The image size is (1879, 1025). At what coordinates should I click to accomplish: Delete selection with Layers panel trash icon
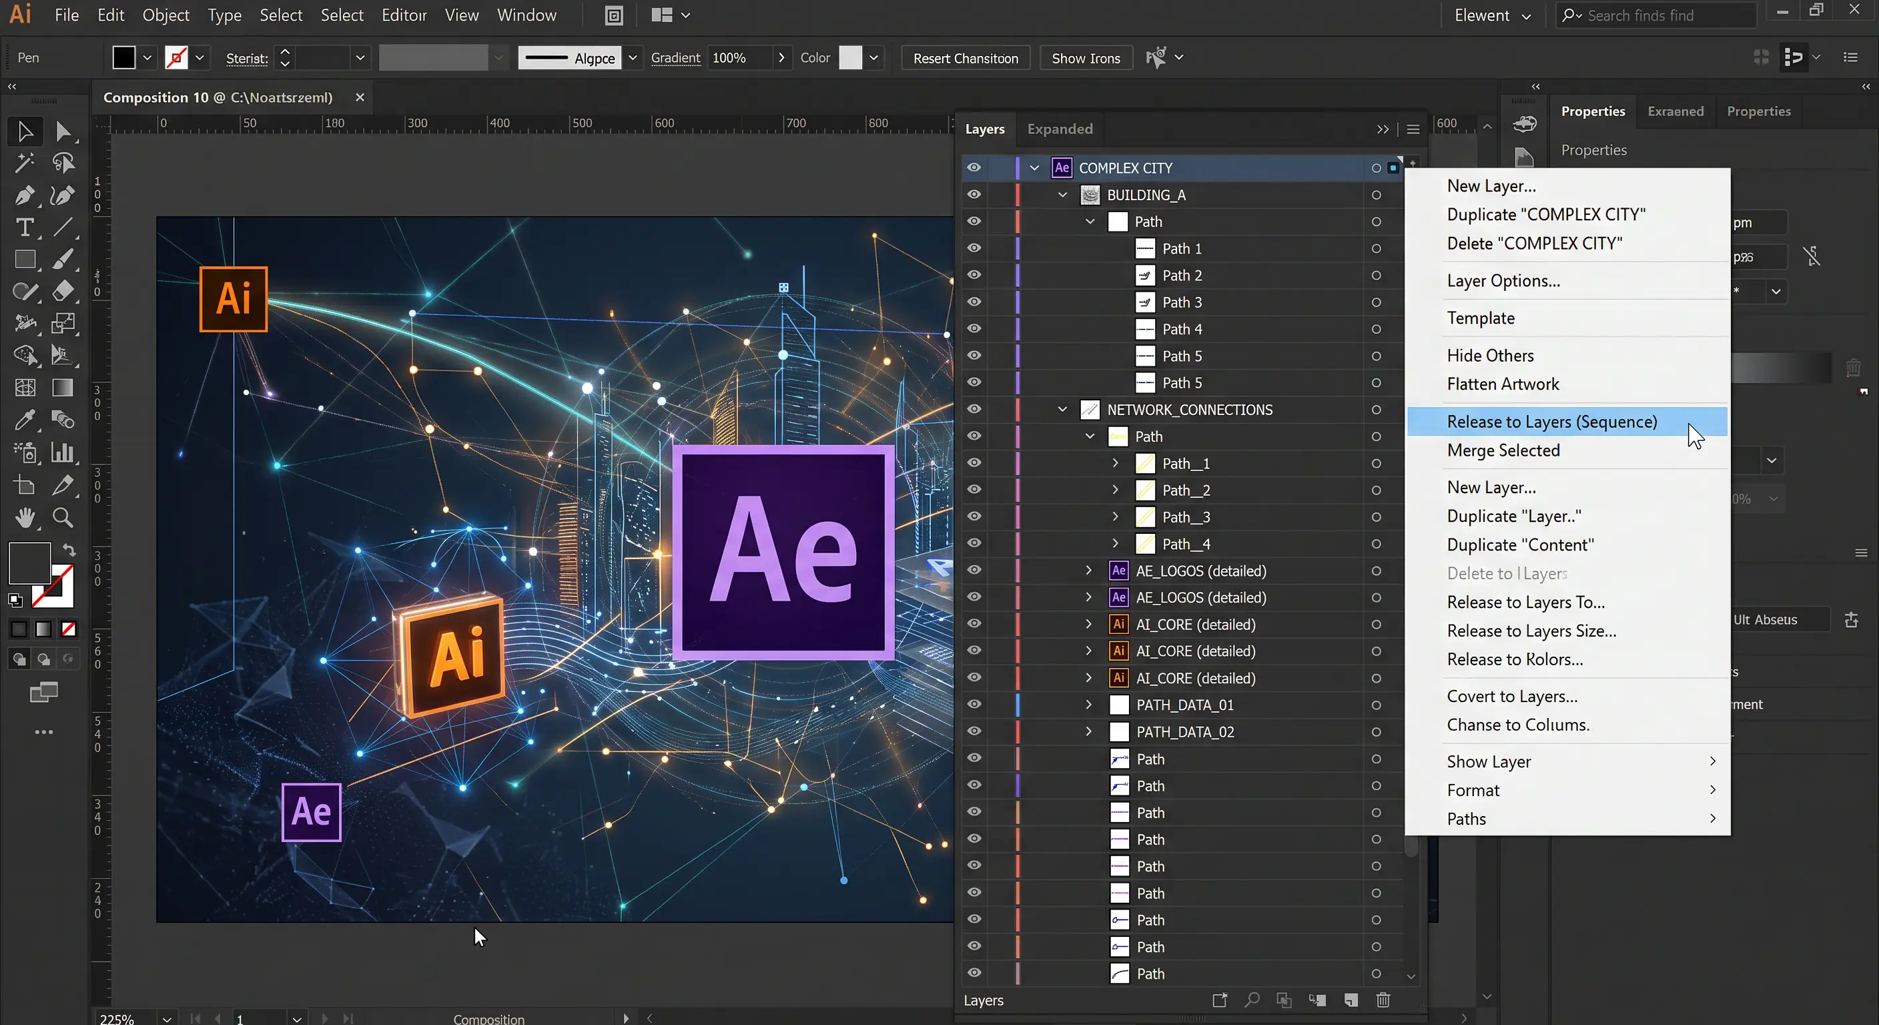coord(1383,1000)
